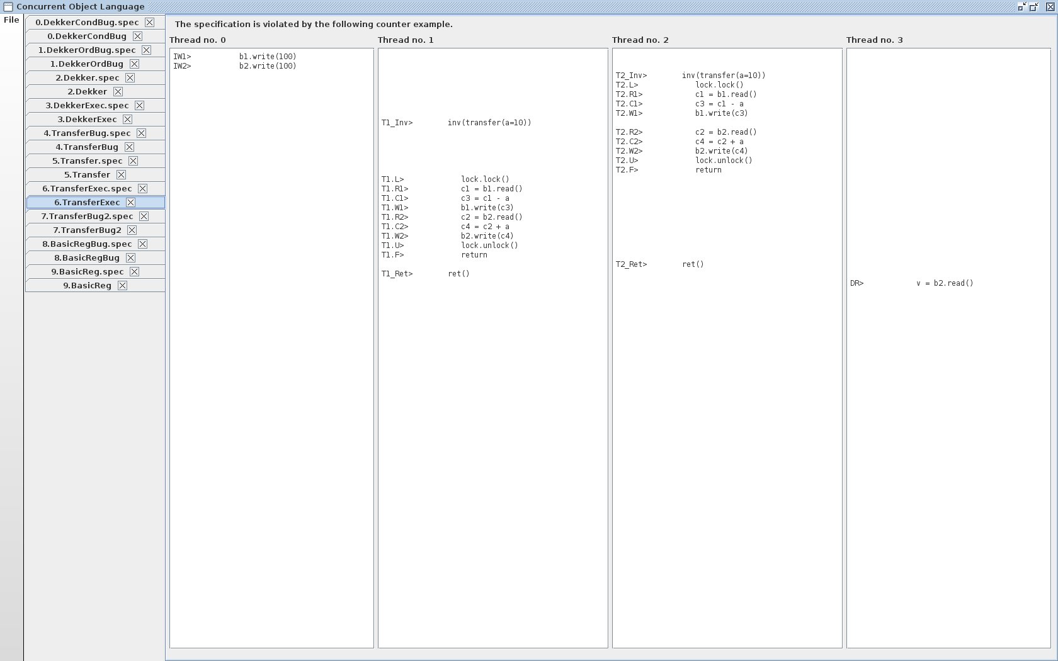1058x661 pixels.
Task: Click the T2.W2 b2.write(c4) line
Action: point(682,151)
